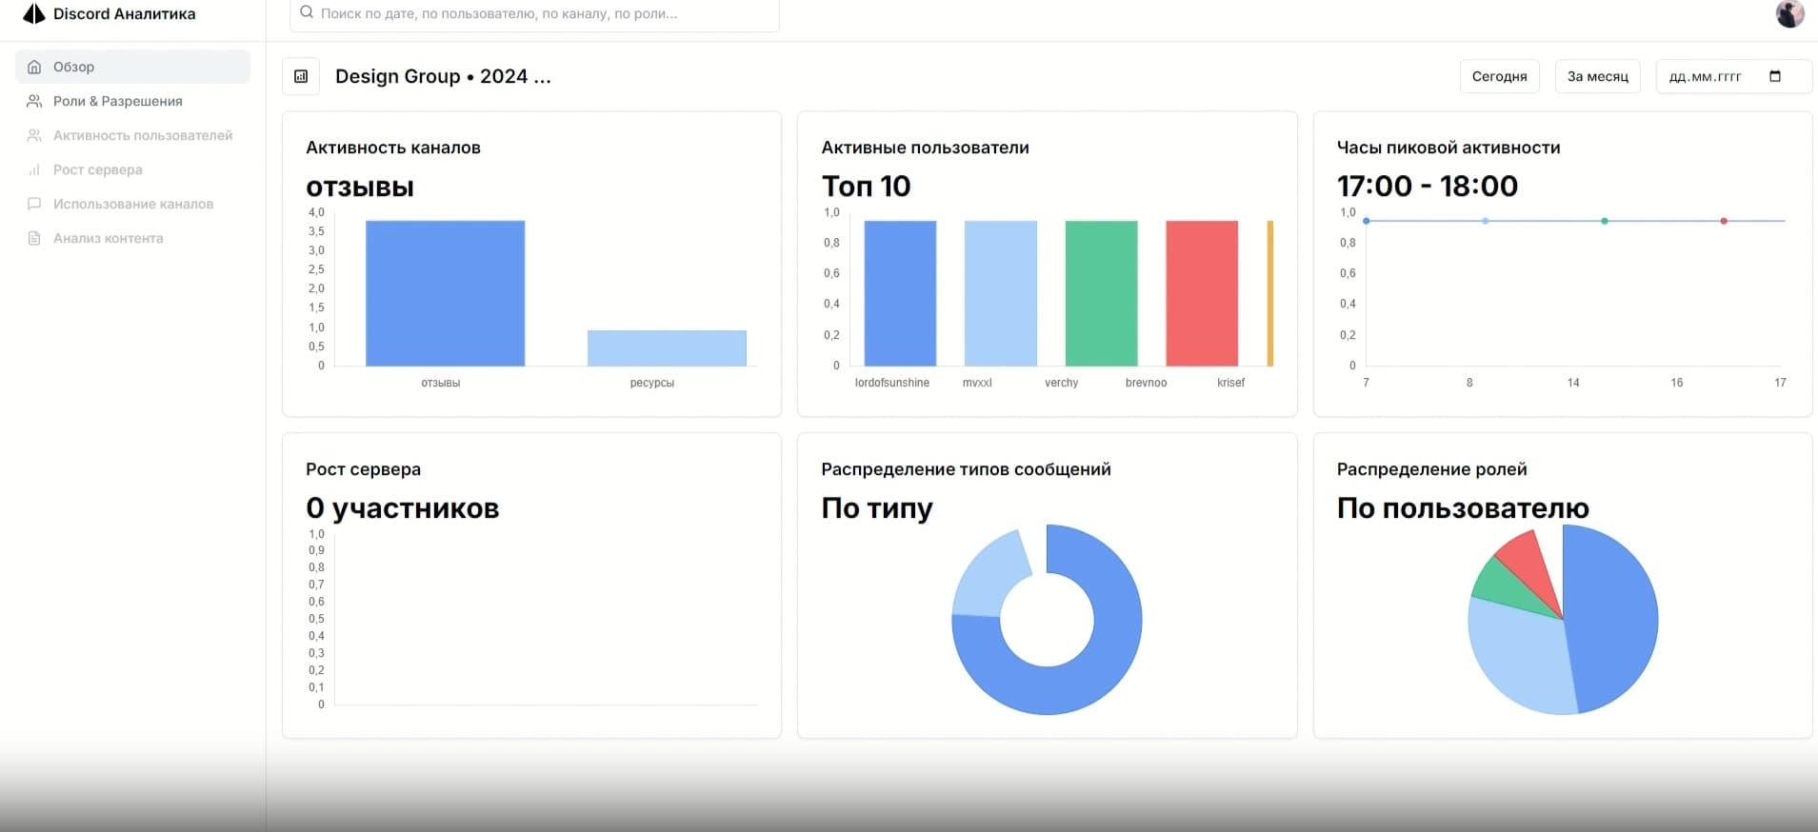Go to Роли & Разрешения page
Viewport: 1818px width, 832px height.
point(132,101)
